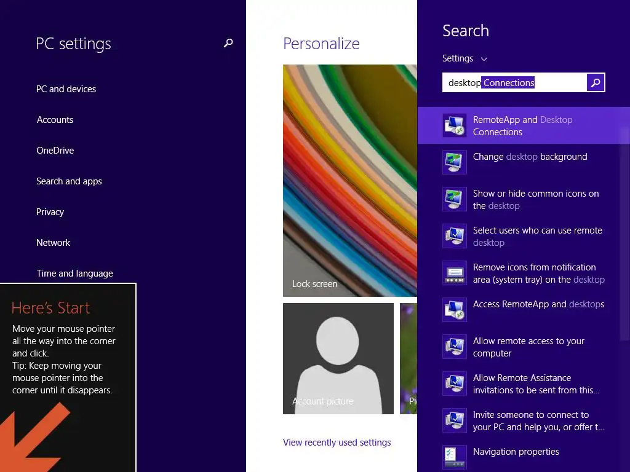Select Access RemoteApp and desktops result

point(524,310)
